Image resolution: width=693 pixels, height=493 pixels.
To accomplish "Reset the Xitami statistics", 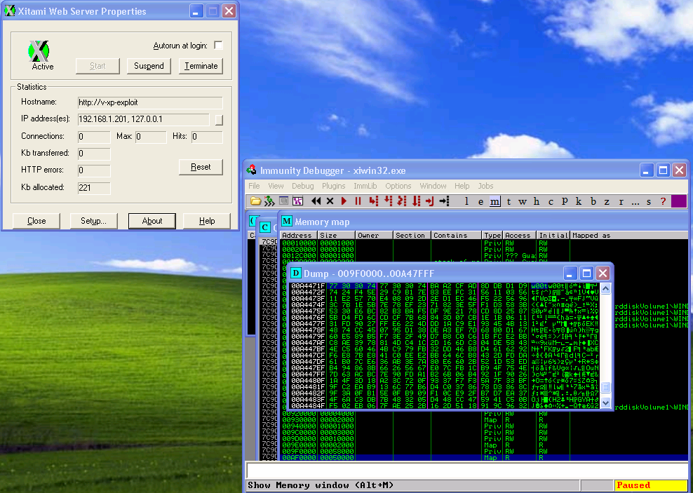I will (201, 167).
